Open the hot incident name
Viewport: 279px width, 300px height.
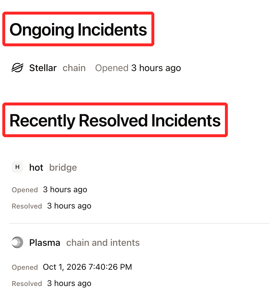[36, 167]
